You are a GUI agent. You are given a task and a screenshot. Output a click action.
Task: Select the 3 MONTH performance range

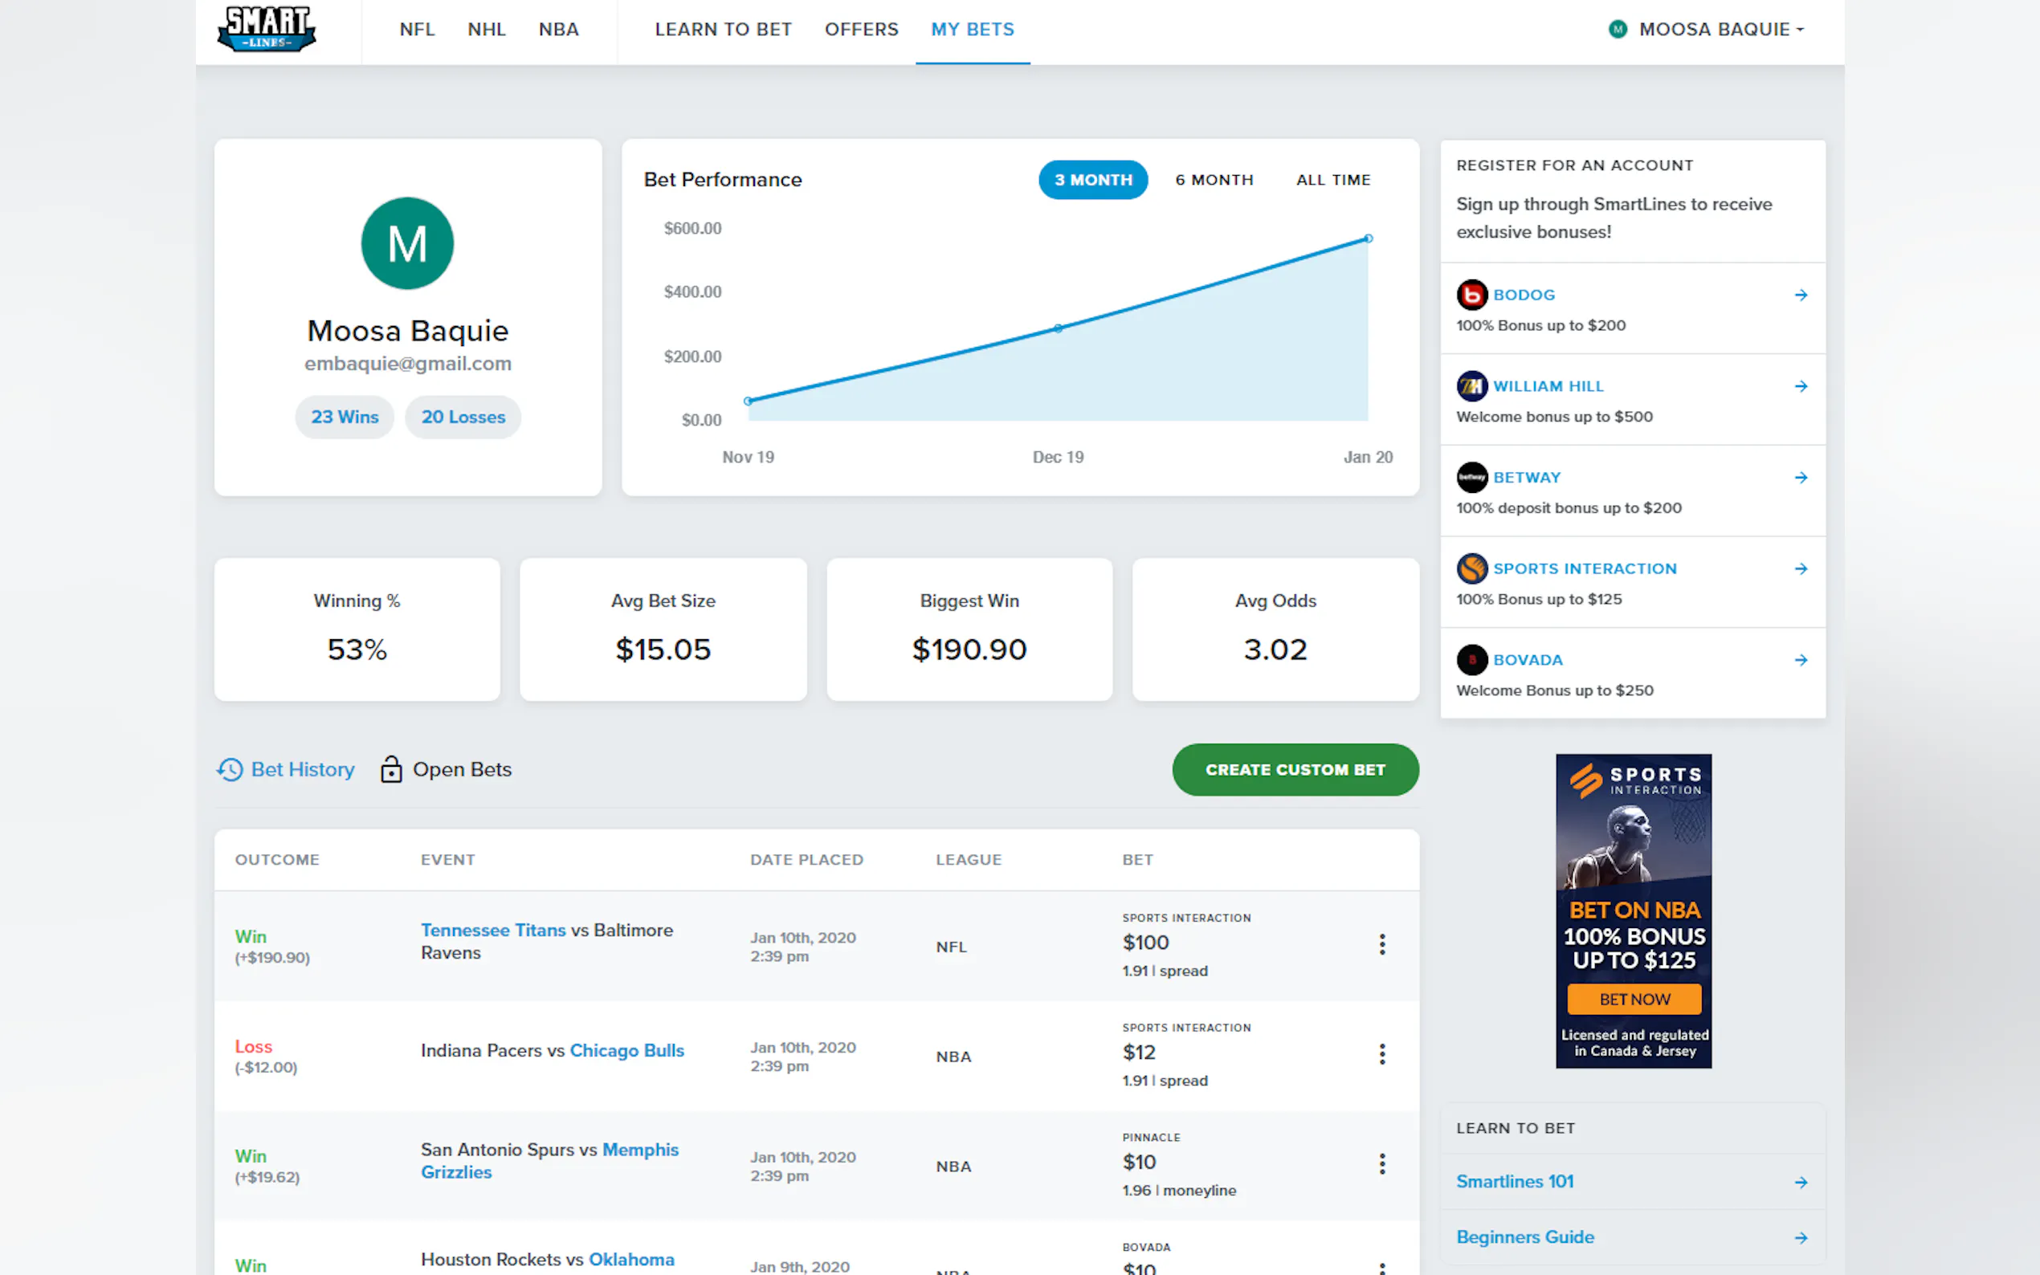coord(1092,180)
